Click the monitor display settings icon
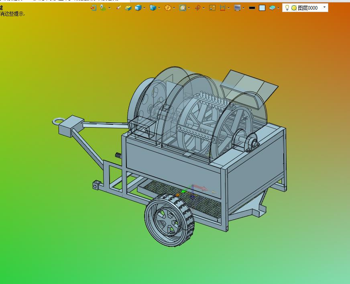Screen dimensions: 350x284 tap(237, 8)
